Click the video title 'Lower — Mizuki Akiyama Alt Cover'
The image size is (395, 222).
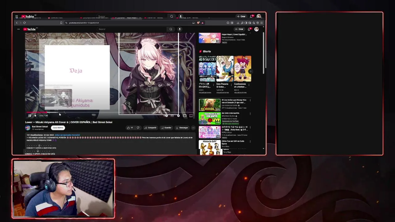click(69, 122)
